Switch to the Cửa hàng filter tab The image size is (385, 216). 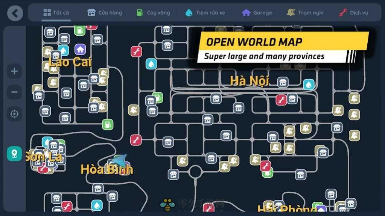(105, 13)
